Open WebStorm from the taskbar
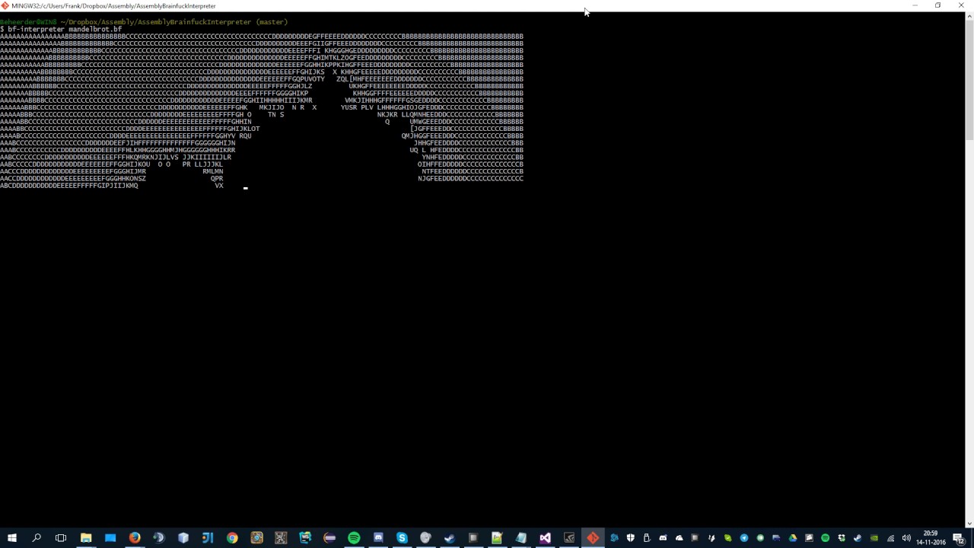This screenshot has width=974, height=548. click(305, 538)
